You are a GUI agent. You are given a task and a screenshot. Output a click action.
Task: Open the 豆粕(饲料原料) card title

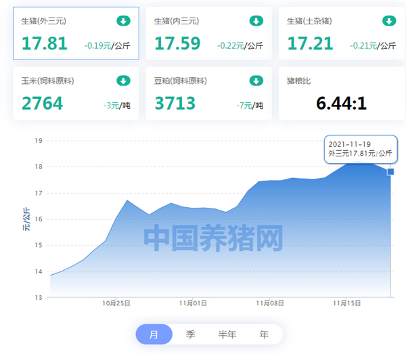[x=181, y=81]
